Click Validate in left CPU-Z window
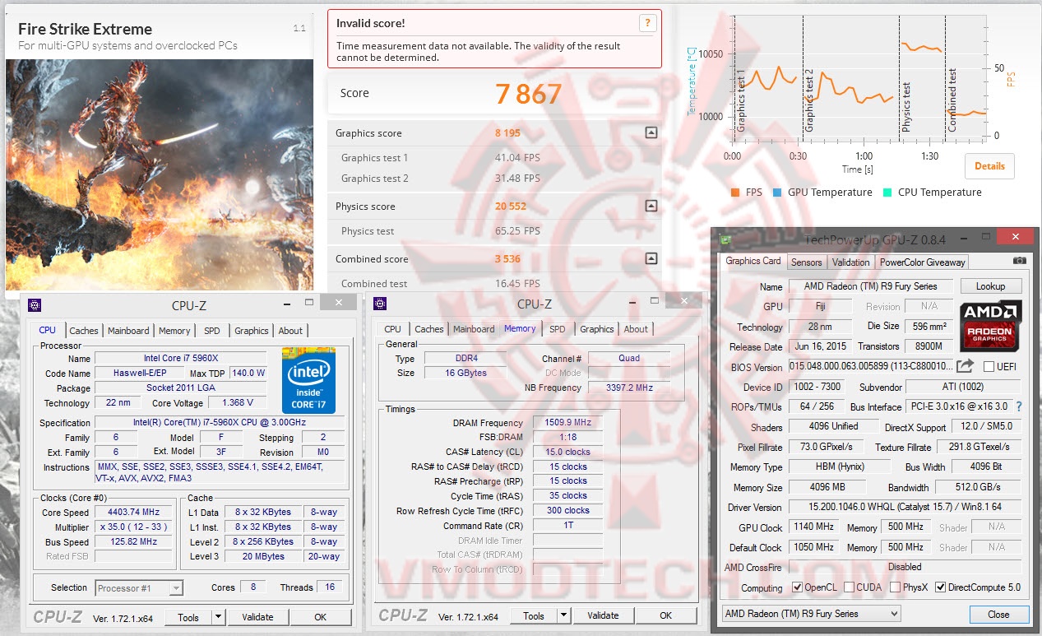Screen dimensions: 1042x636 coord(257,617)
